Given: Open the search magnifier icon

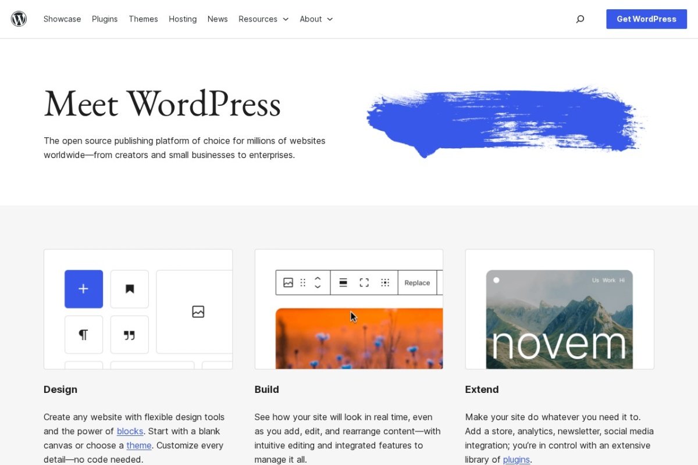Looking at the screenshot, I should (x=580, y=19).
